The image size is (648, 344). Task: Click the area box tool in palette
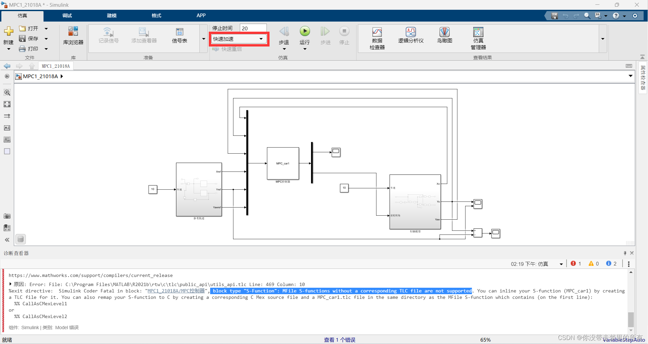pos(7,151)
